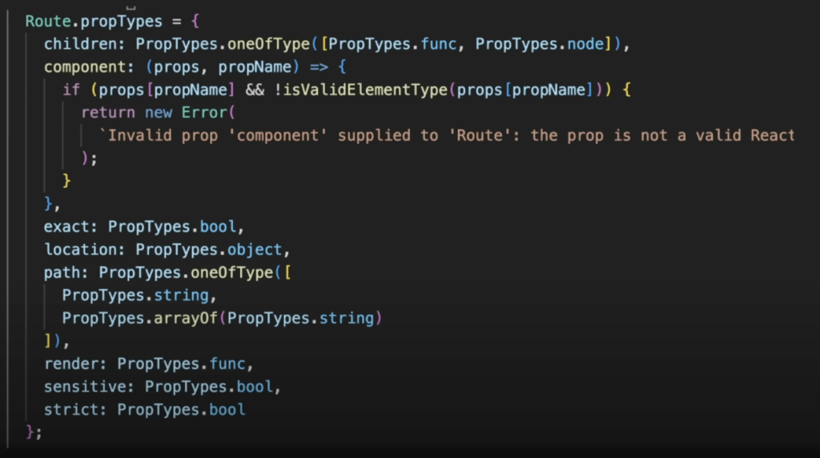Screen dimensions: 820x458
Task: Place cursor on 'isValidElementType' call
Action: pyautogui.click(x=365, y=90)
